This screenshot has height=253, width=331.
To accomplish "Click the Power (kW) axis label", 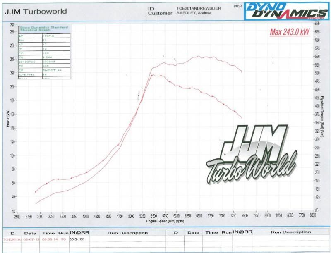I will click(8, 118).
